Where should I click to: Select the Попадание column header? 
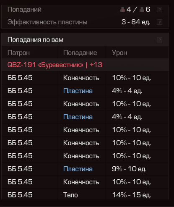pos(80,53)
